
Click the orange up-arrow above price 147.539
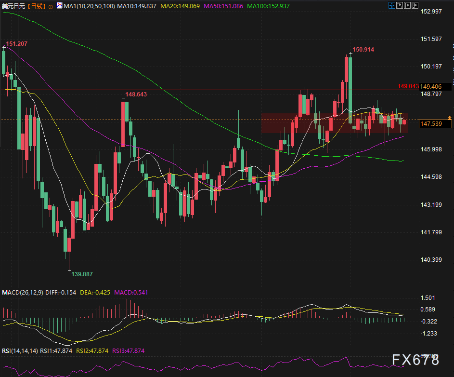pos(449,118)
